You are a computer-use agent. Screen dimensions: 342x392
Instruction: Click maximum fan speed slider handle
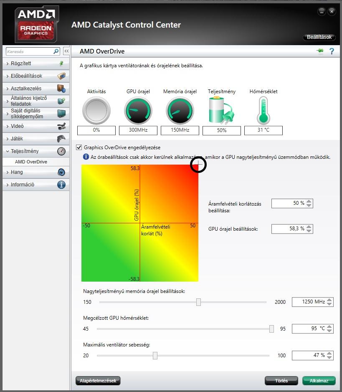point(155,355)
